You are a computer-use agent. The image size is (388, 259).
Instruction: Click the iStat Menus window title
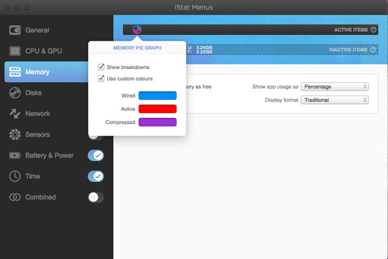click(194, 7)
